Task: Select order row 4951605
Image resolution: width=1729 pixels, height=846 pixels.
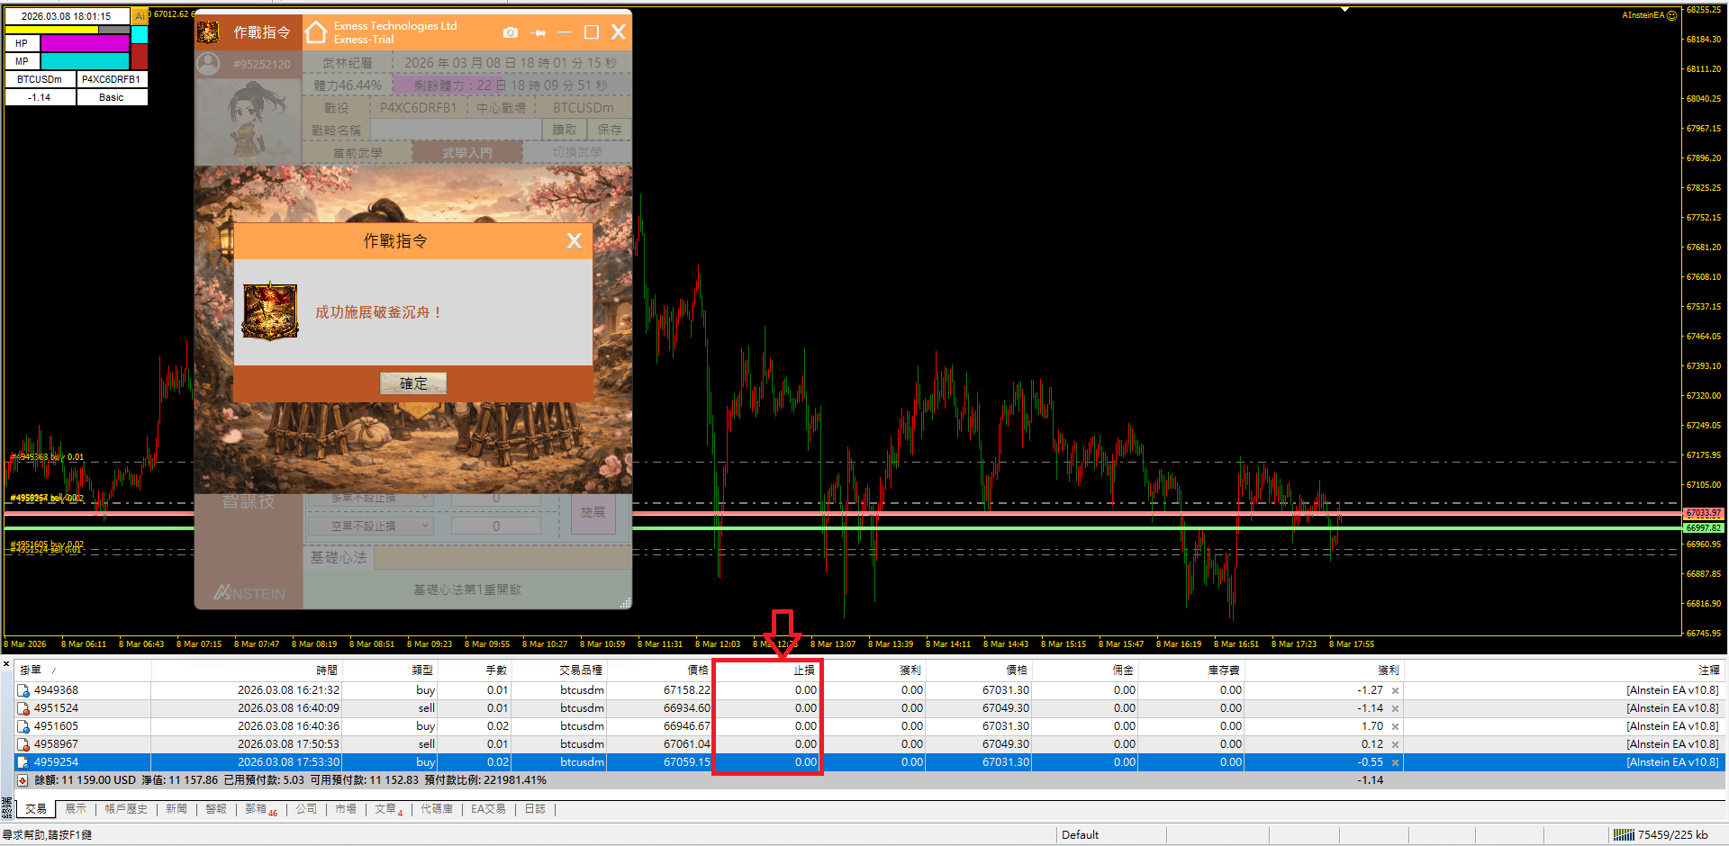Action: point(869,726)
